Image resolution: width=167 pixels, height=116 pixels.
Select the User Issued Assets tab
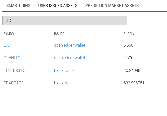coord(58,6)
